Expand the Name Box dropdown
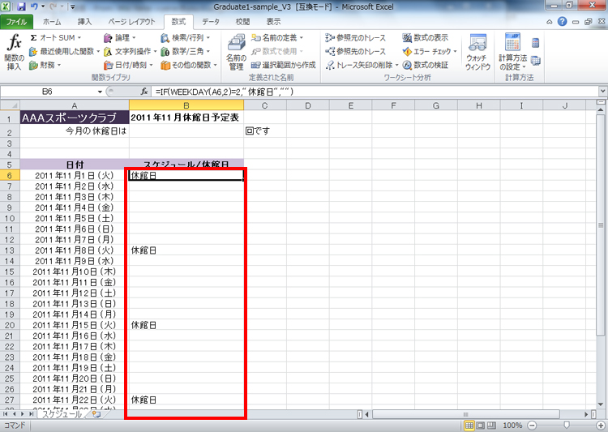 (x=100, y=92)
